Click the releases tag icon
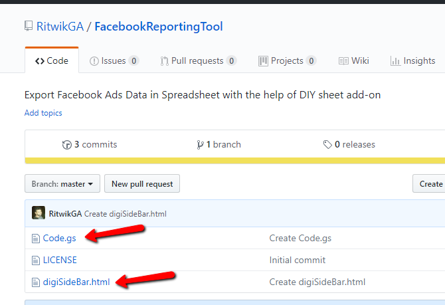Viewport: 445px width, 305px height. (x=327, y=145)
